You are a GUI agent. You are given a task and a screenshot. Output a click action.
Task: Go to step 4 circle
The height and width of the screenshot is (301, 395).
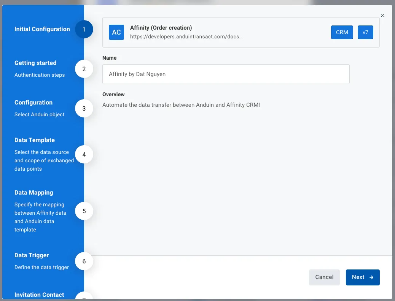[x=84, y=154]
